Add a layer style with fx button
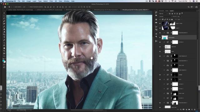Viewport: 200px width, 112px height. point(181,110)
